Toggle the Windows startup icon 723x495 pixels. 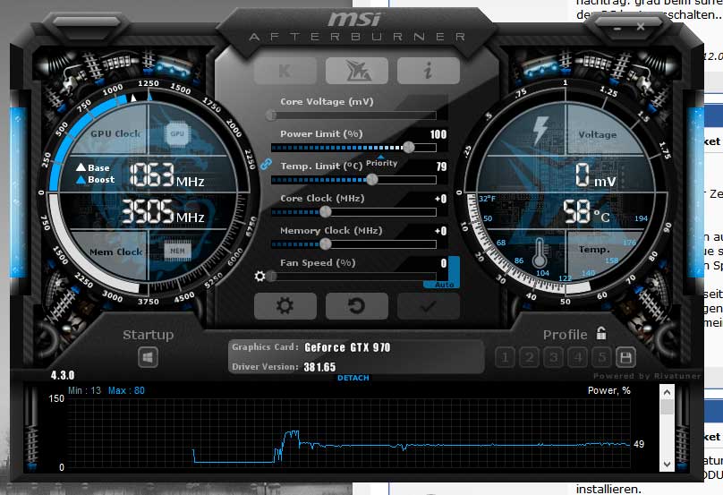coord(148,357)
